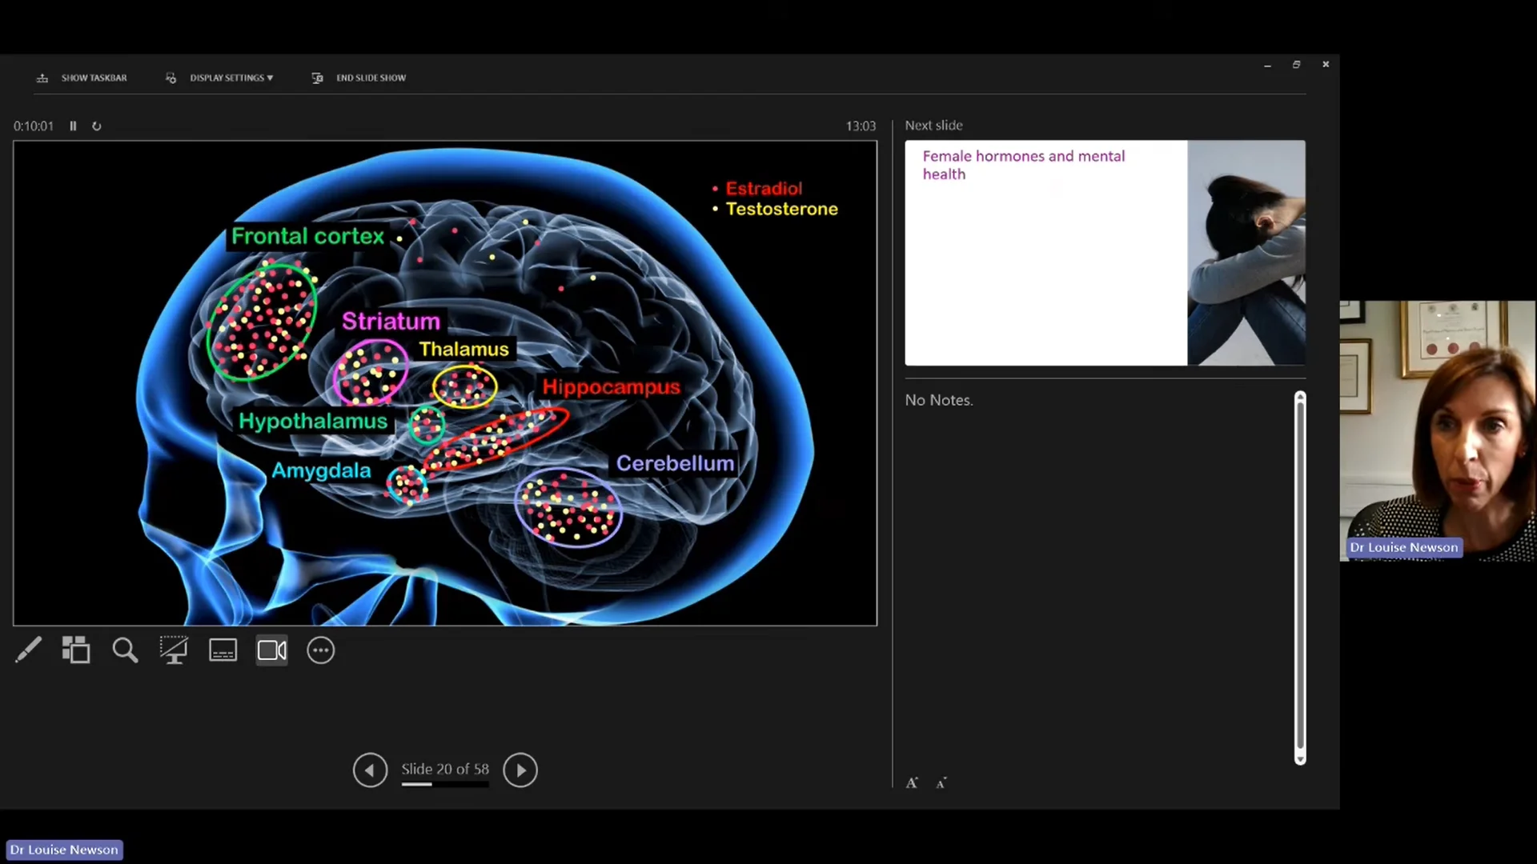Screen dimensions: 1537x864
Task: Click the Thalamus label on slide
Action: click(464, 350)
